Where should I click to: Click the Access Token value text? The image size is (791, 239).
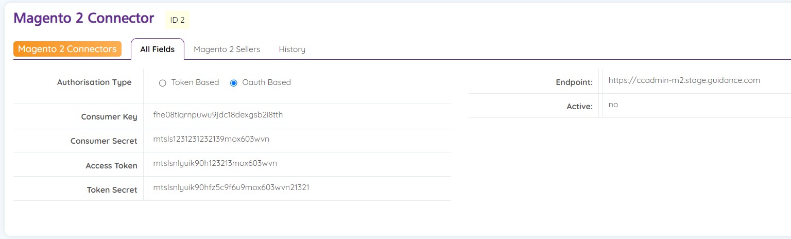click(215, 163)
